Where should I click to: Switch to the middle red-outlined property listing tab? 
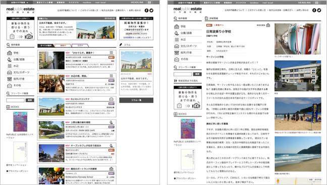tap(63, 45)
